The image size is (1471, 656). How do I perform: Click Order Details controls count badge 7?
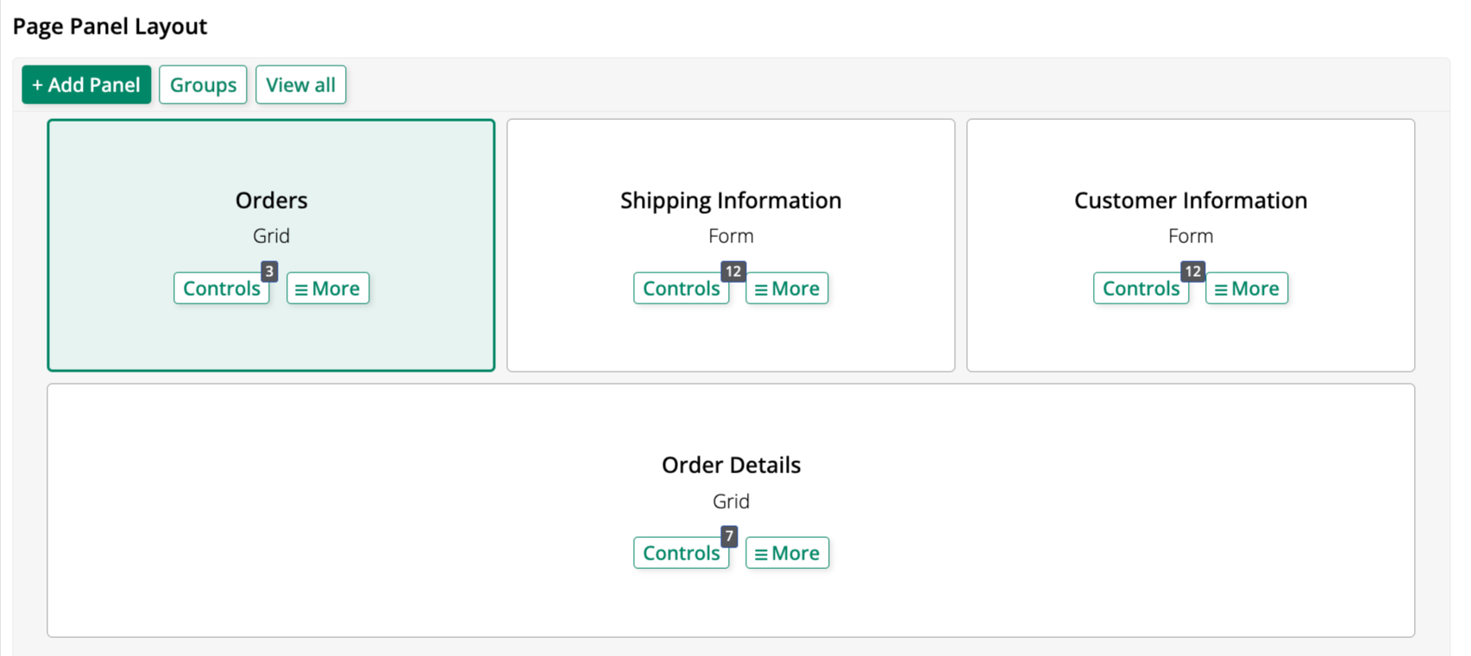coord(729,536)
